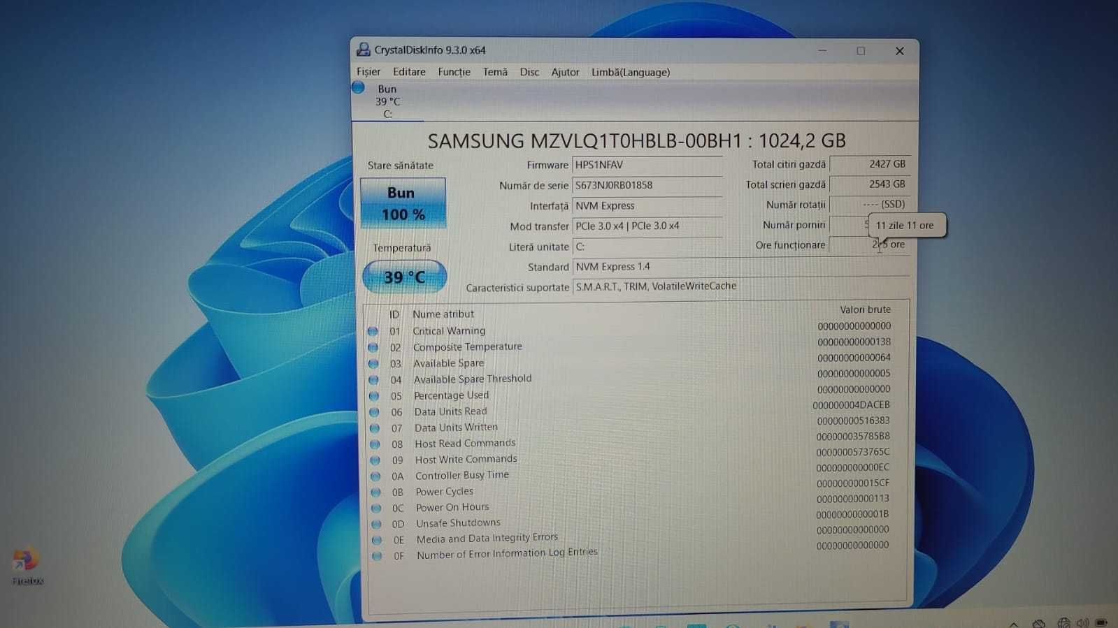The image size is (1118, 628).
Task: Click the Firmware field HPS1NFAV
Action: click(x=647, y=165)
